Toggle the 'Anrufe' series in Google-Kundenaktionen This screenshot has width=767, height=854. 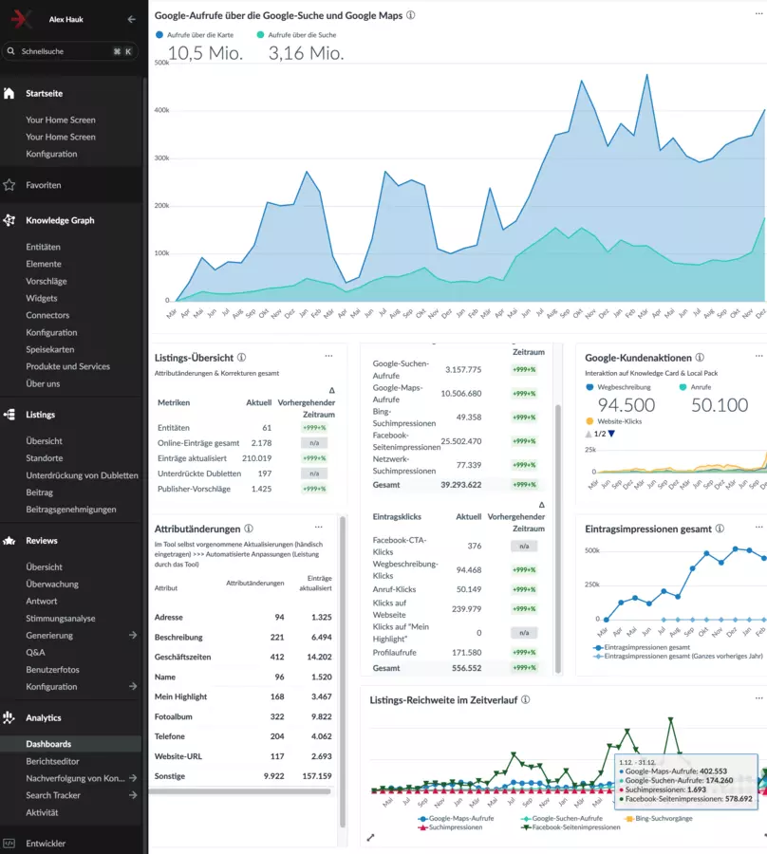pyautogui.click(x=701, y=387)
